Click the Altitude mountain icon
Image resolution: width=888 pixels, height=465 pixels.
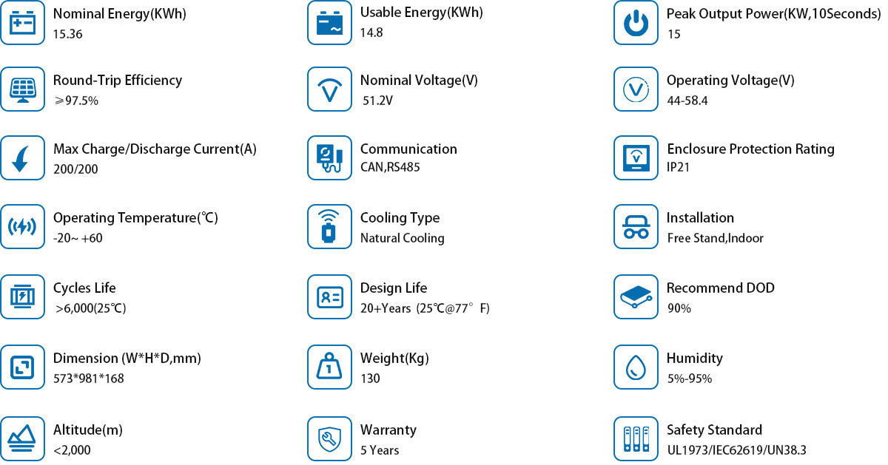click(x=22, y=439)
